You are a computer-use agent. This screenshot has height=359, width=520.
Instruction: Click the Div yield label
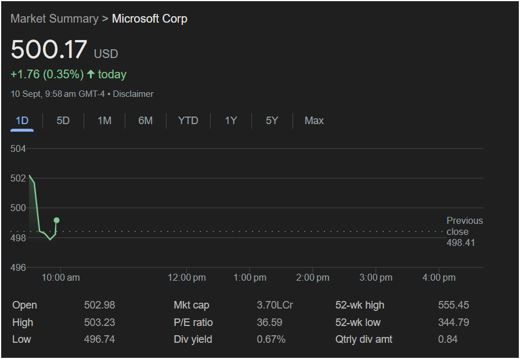(193, 339)
